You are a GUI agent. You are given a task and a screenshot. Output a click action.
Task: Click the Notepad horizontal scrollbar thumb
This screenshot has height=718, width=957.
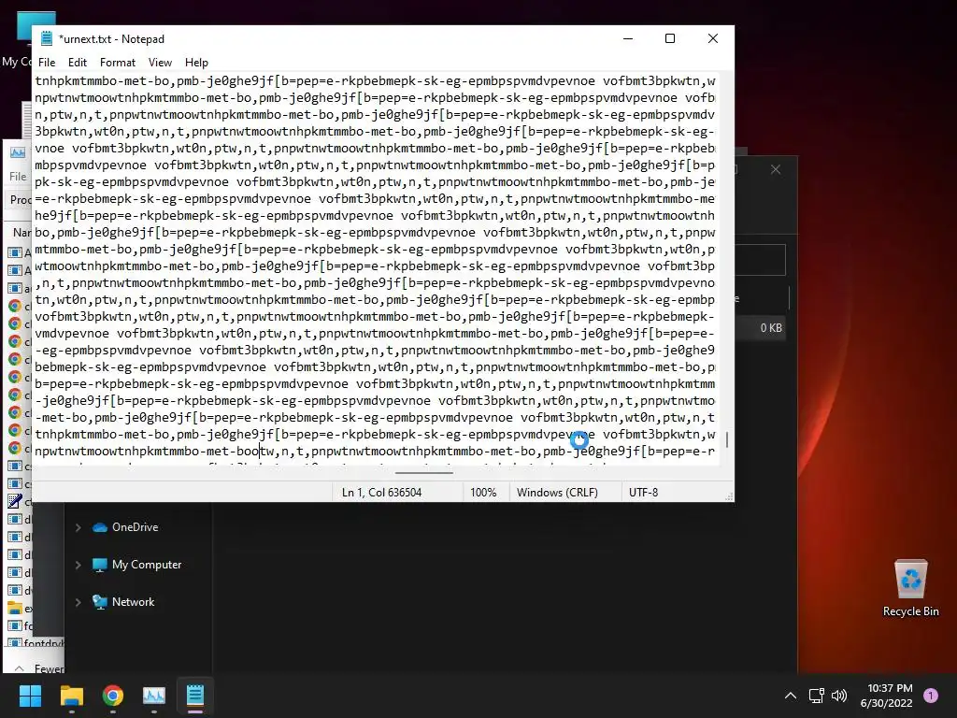(x=423, y=472)
